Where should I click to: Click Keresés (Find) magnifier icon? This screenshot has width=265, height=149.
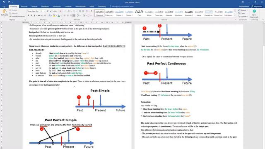[239, 10]
